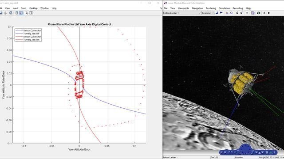Open Help menu in Lunar Module window
Viewport: 284px width, 159px height.
tap(248, 8)
